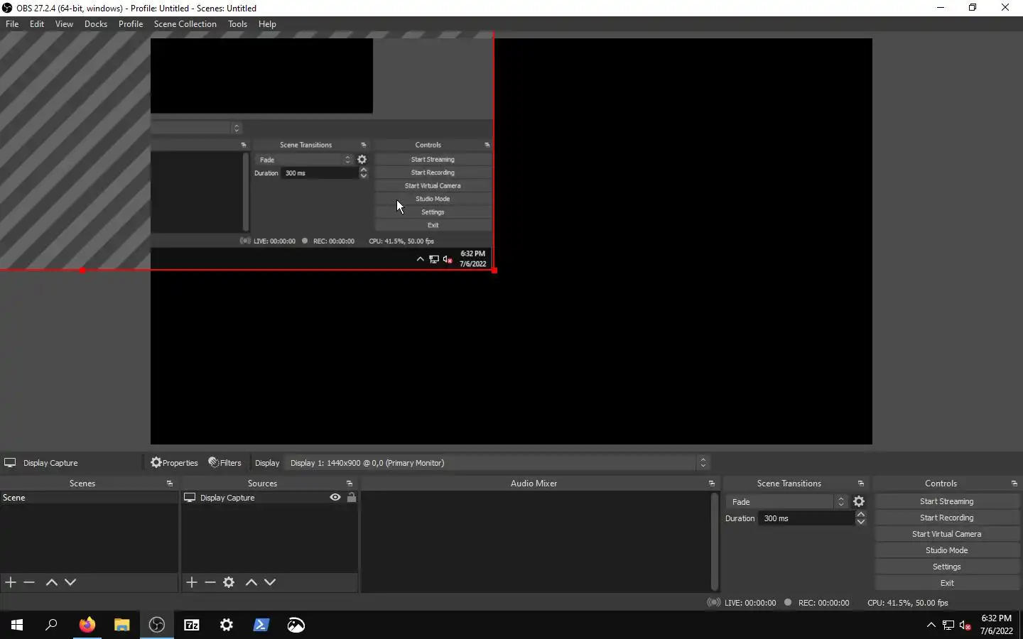The image size is (1023, 639).
Task: Open the File menu
Action: [12, 24]
